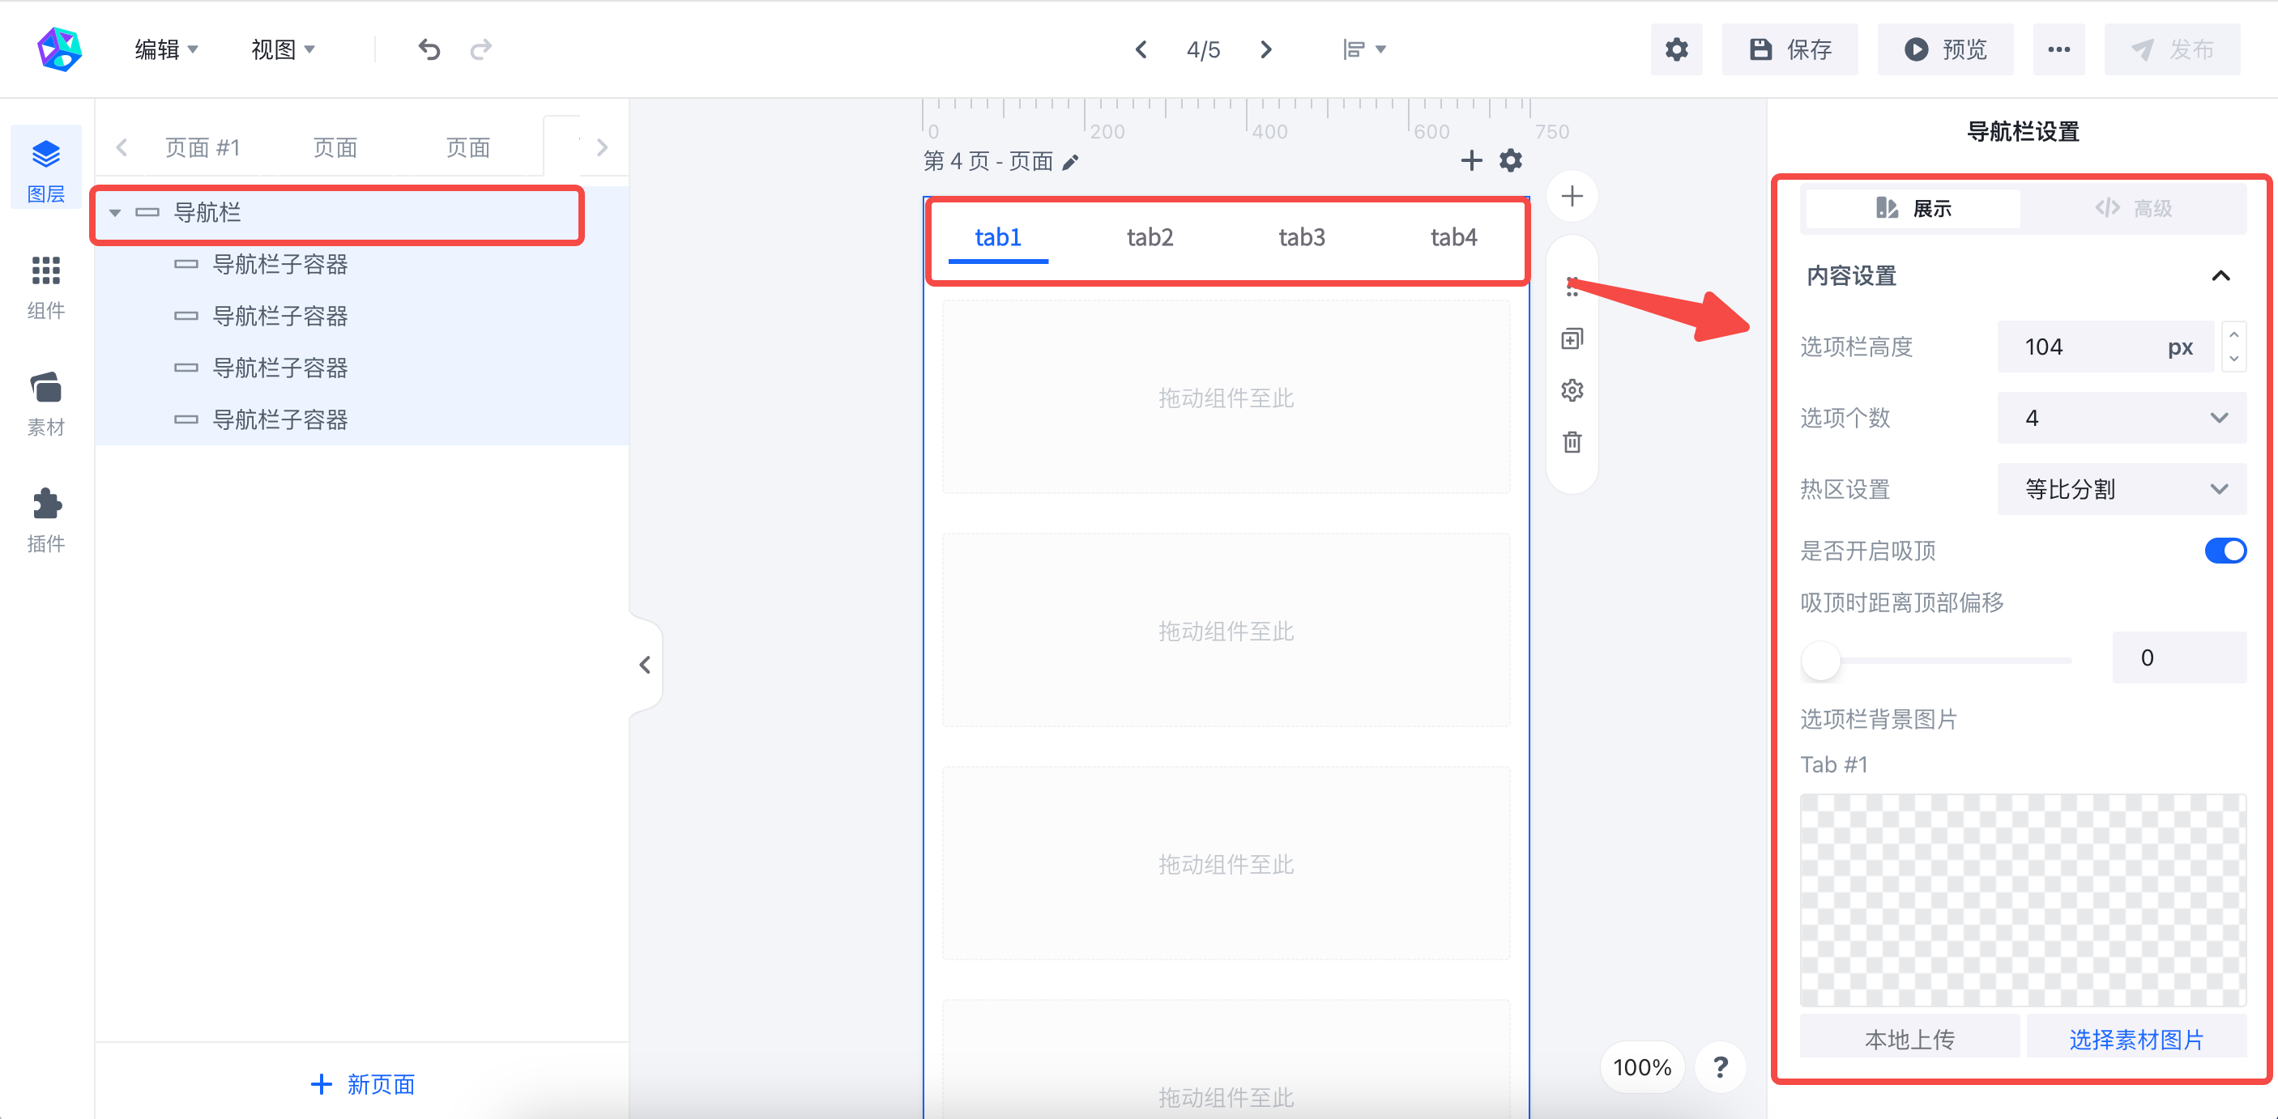Click 选择素材图片 link
The height and width of the screenshot is (1119, 2278).
coord(2135,1039)
